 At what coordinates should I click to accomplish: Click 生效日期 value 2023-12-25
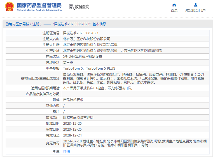72,129
